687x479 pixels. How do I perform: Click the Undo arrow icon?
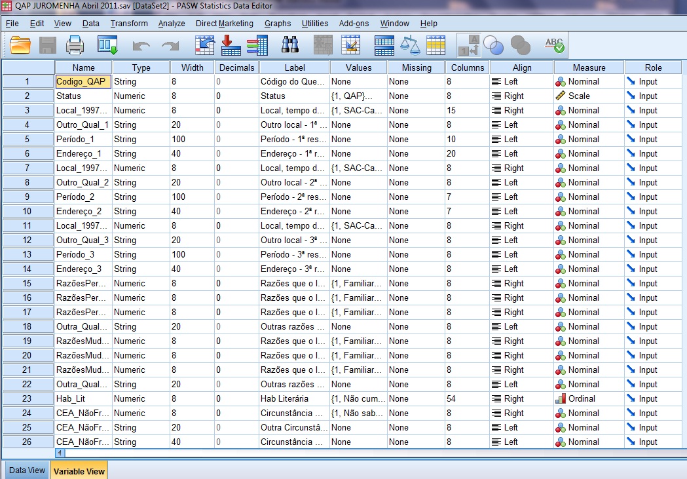coord(141,46)
